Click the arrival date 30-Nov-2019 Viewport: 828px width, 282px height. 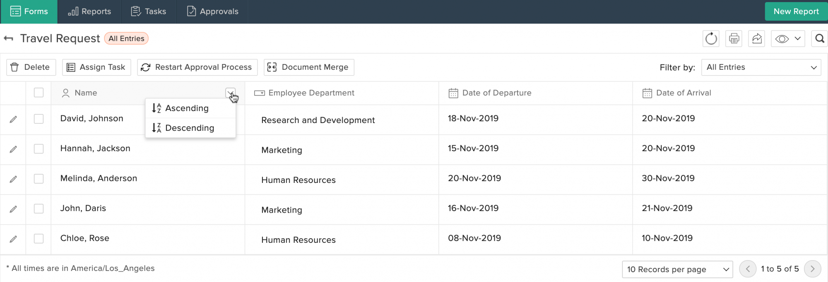point(668,178)
